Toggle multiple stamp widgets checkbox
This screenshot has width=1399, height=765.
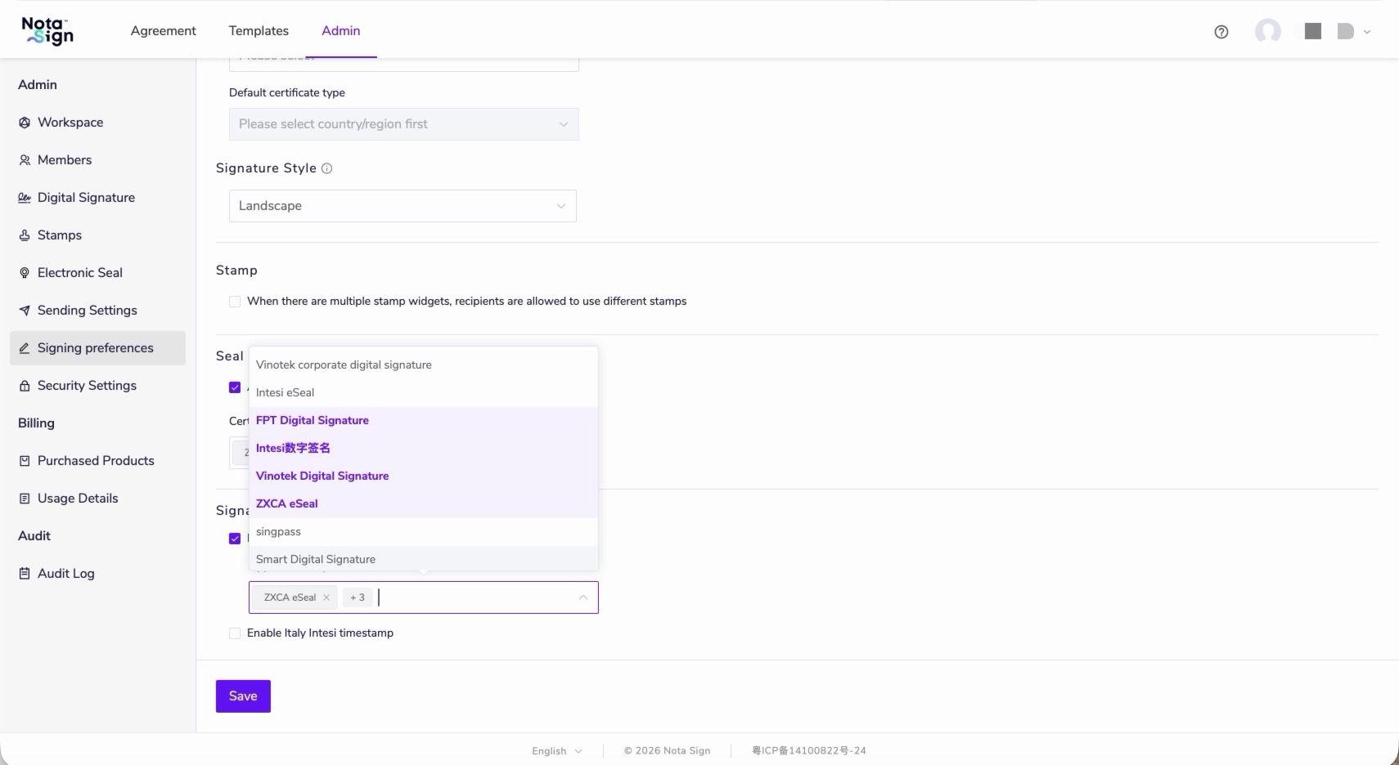[x=235, y=302]
